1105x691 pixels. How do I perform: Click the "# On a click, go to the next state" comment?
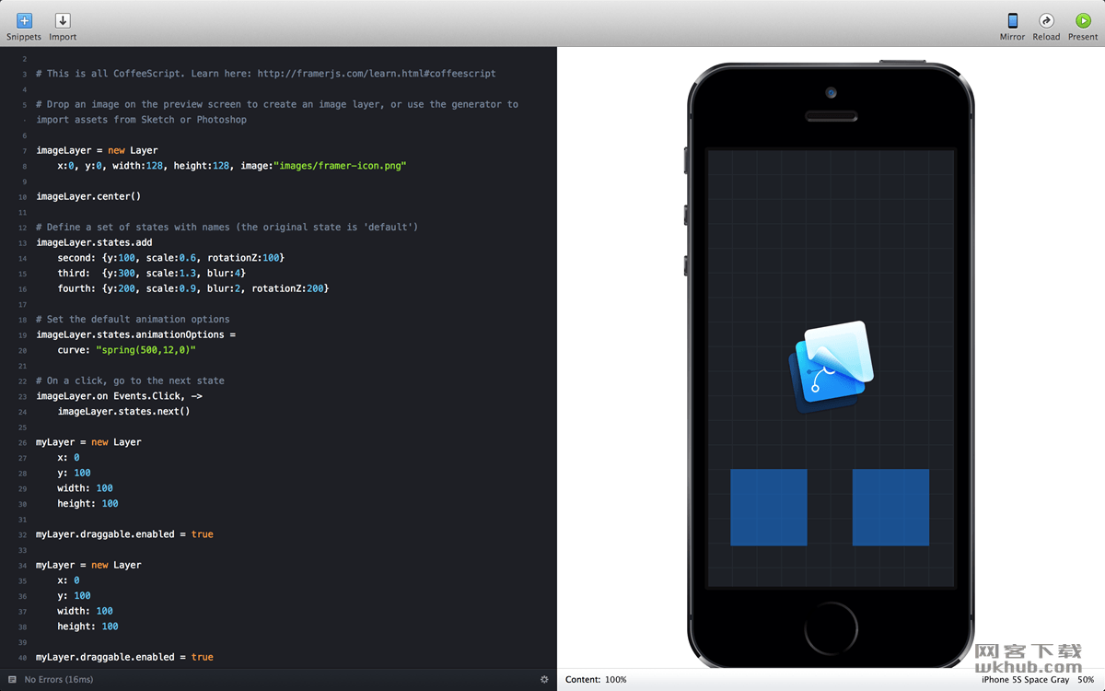click(x=130, y=381)
